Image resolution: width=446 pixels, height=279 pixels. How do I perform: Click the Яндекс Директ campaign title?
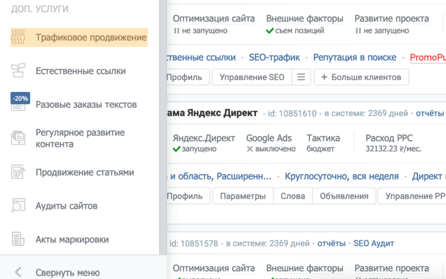212,113
